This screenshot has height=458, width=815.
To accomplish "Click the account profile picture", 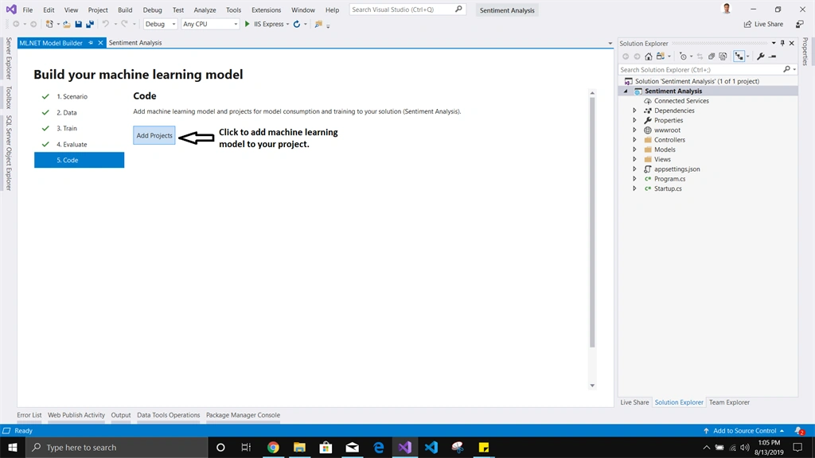I will (727, 9).
